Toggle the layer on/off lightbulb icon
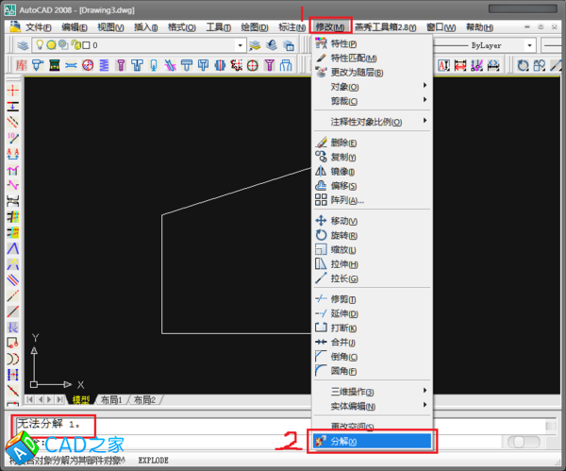The height and width of the screenshot is (471, 566). pyautogui.click(x=40, y=45)
